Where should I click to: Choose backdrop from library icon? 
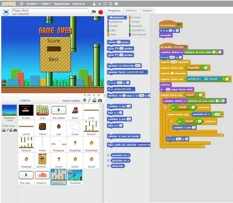tap(4, 130)
